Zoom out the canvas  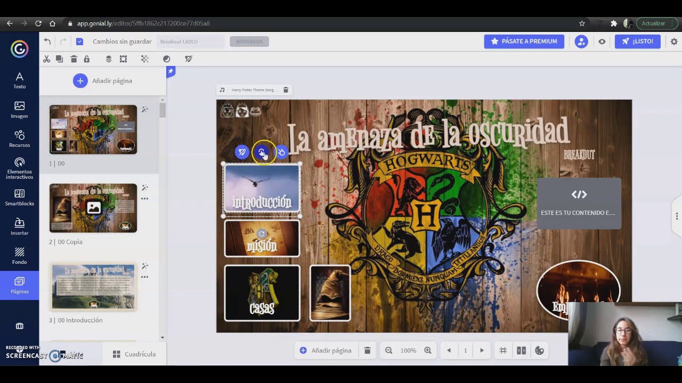click(x=389, y=351)
